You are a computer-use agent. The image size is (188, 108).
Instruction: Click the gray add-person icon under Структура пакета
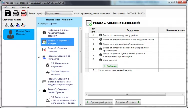pyautogui.click(x=7, y=25)
